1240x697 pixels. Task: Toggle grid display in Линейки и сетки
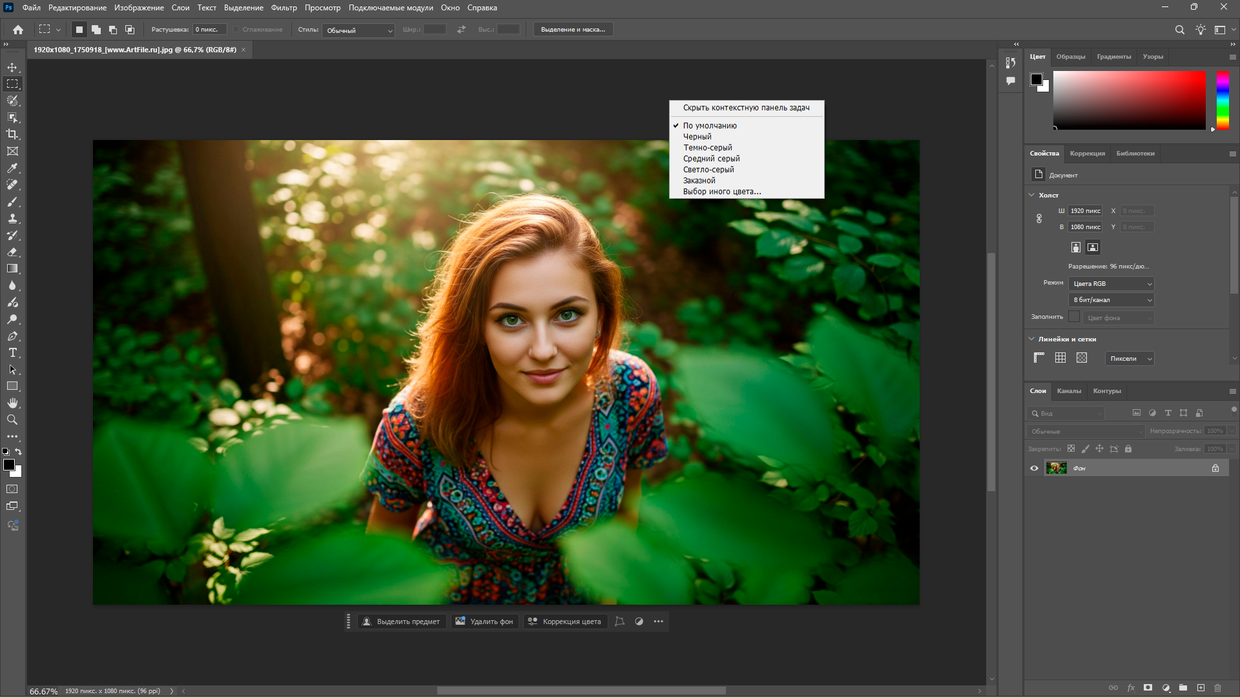(x=1060, y=358)
